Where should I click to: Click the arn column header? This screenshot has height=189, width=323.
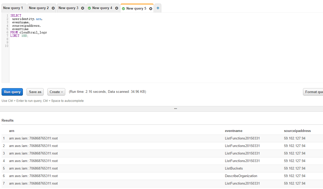(x=12, y=131)
